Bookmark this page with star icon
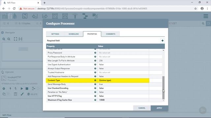This screenshot has height=118, width=211. tap(196, 9)
